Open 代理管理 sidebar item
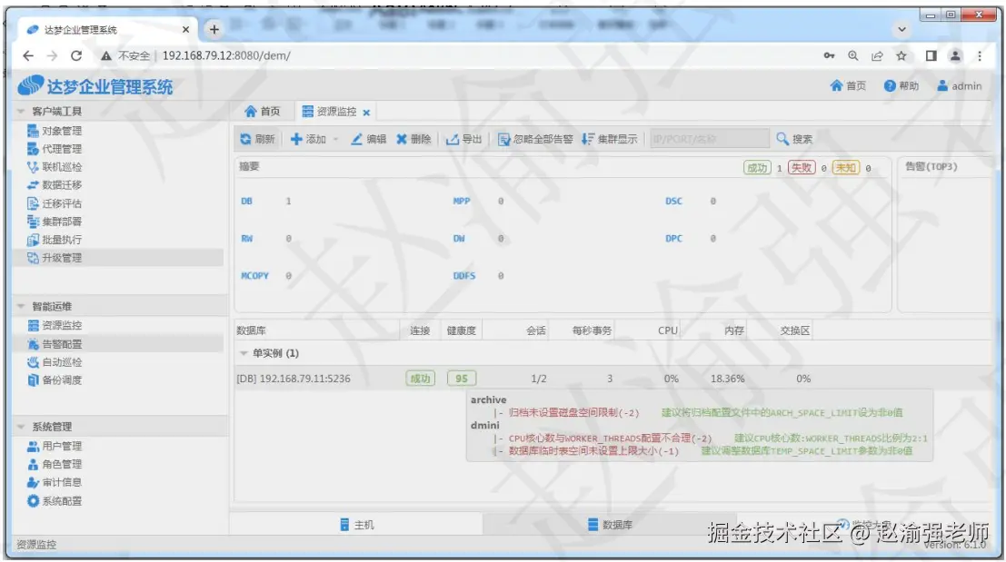The width and height of the screenshot is (1006, 562). [54, 149]
